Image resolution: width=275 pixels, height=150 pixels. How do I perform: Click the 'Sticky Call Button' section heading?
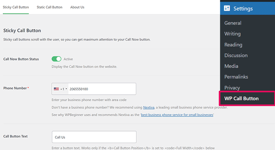click(x=22, y=31)
